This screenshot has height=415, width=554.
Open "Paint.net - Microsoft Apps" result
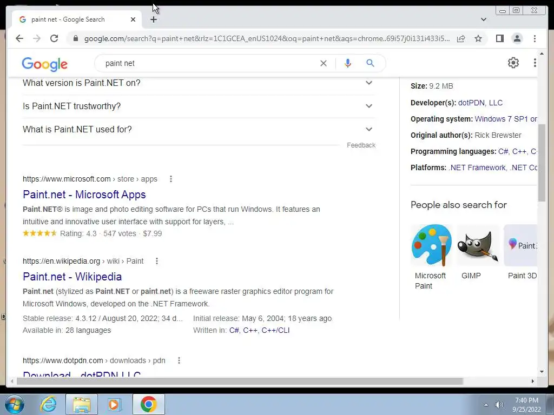[84, 195]
